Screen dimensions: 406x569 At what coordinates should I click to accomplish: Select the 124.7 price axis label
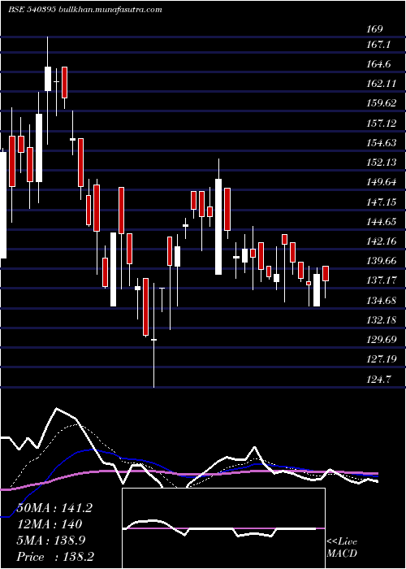pyautogui.click(x=379, y=380)
